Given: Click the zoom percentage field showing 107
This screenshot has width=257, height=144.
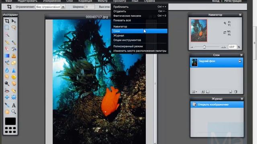Looking at the screenshot, I should click(x=233, y=47).
